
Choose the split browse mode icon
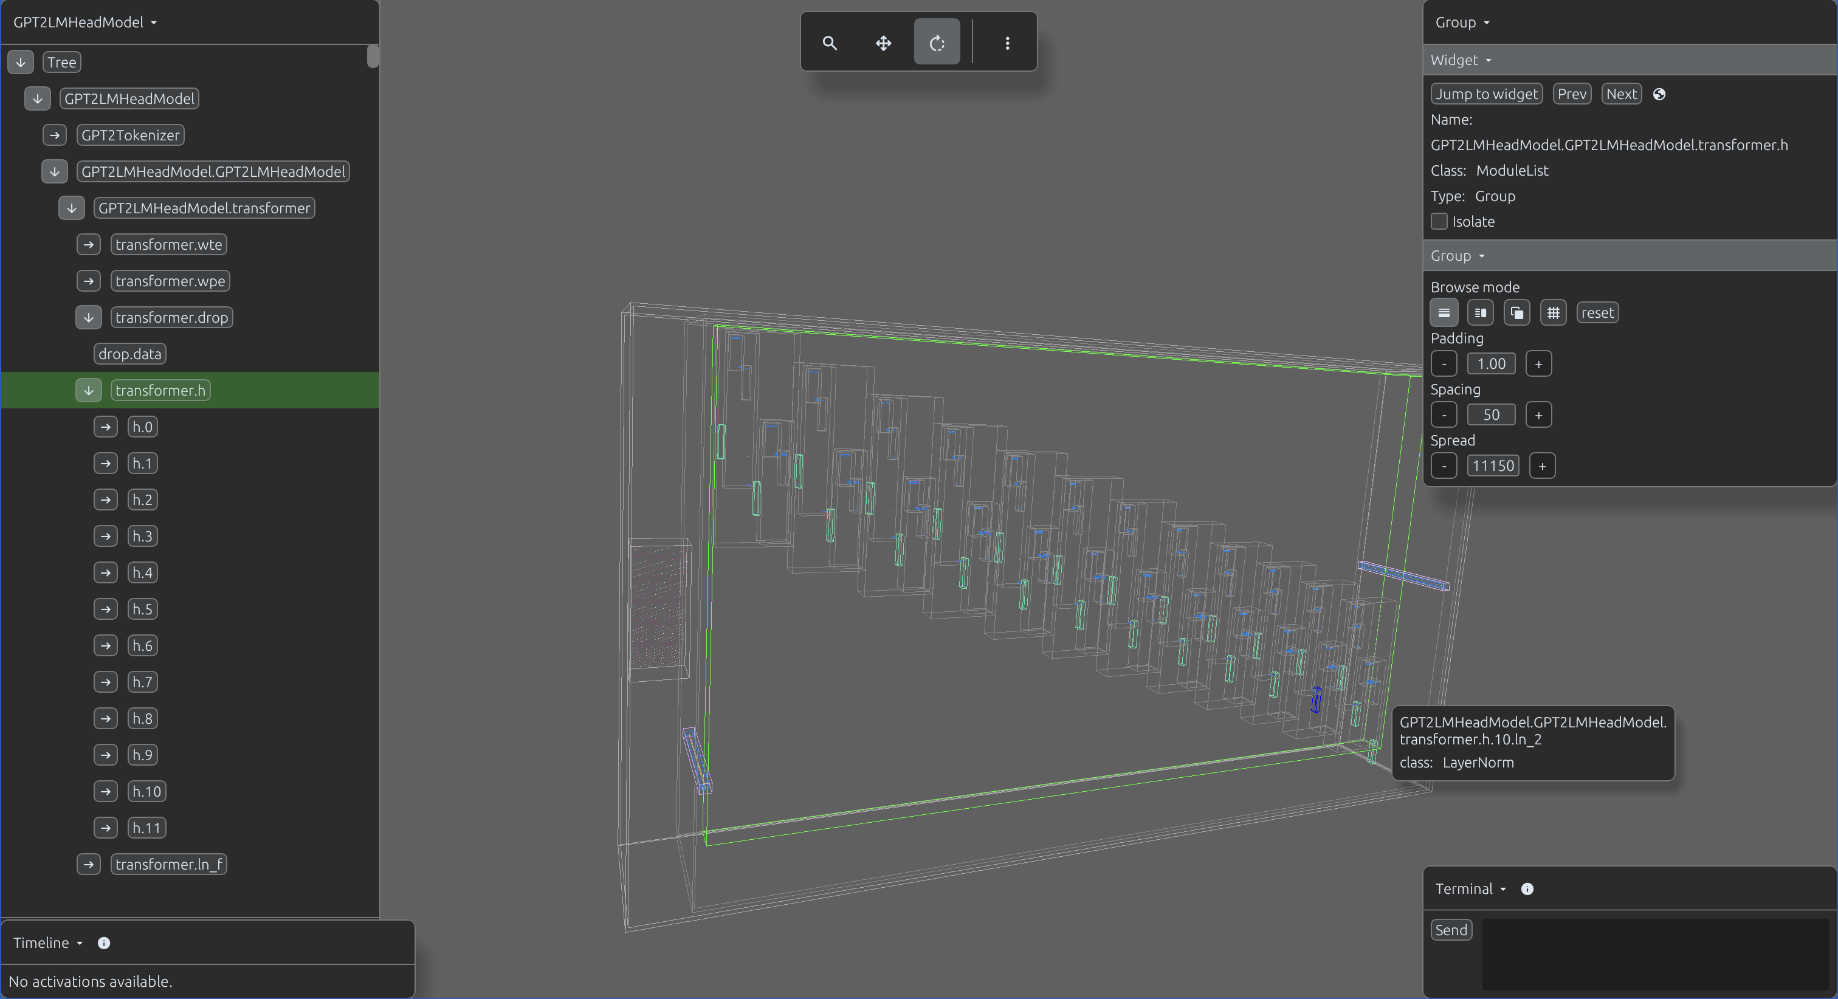coord(1480,312)
